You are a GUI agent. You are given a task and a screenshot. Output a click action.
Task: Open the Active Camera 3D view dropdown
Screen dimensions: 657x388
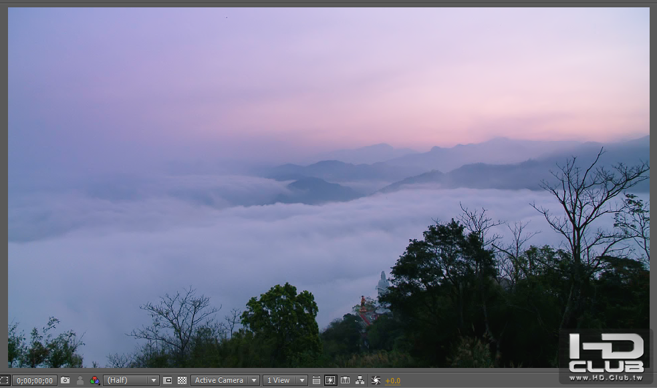[x=225, y=380]
